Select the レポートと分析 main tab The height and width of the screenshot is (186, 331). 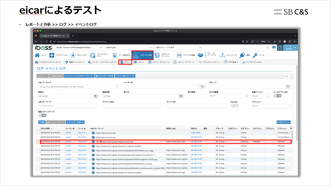143,55
